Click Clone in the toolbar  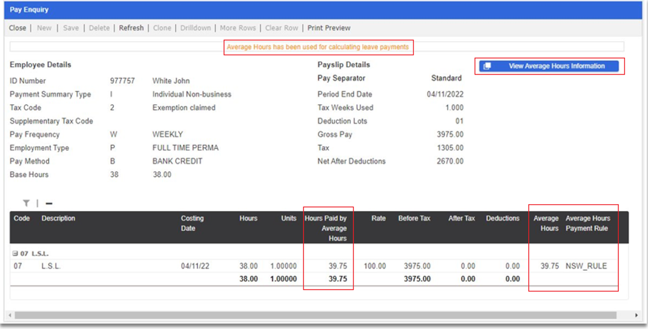point(162,28)
